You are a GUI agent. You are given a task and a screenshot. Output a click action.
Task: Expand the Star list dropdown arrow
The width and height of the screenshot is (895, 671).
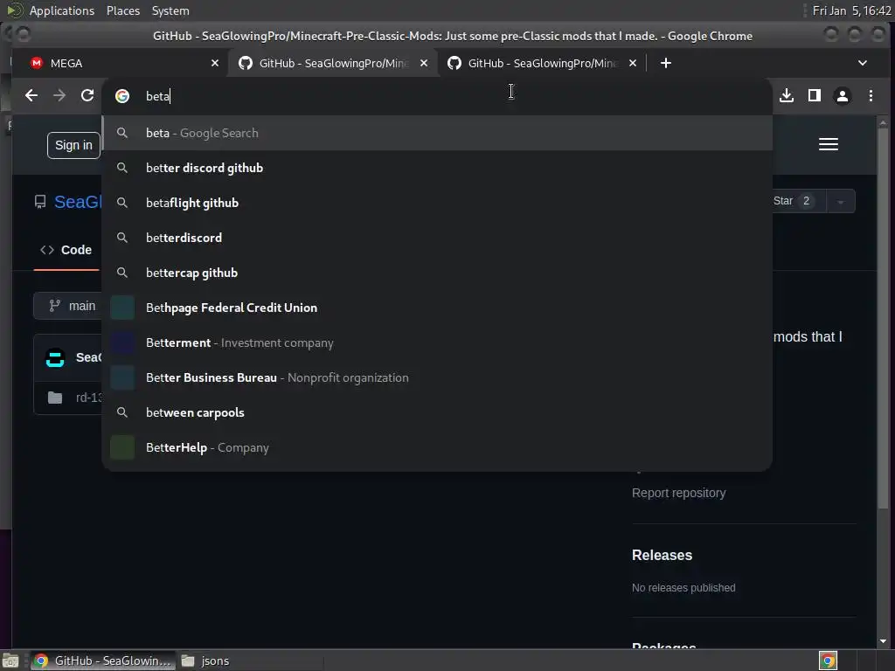coord(841,202)
